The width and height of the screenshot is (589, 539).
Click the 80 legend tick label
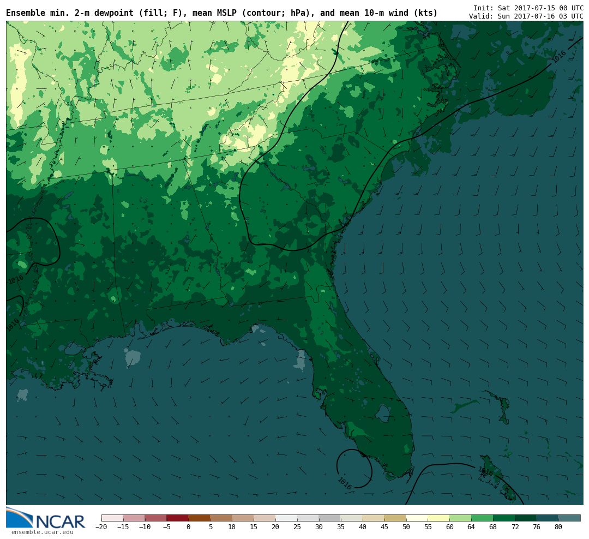coord(558,527)
